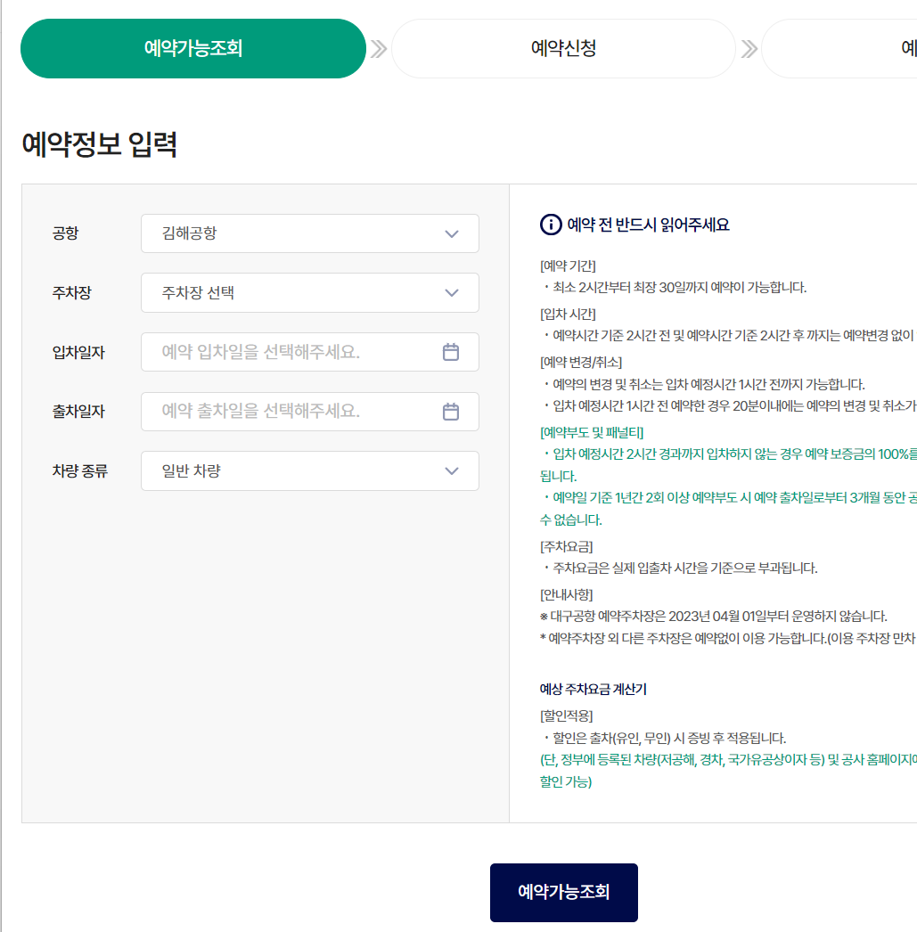Click the 예약정보 입력 page heading
Image resolution: width=917 pixels, height=932 pixels.
(99, 144)
